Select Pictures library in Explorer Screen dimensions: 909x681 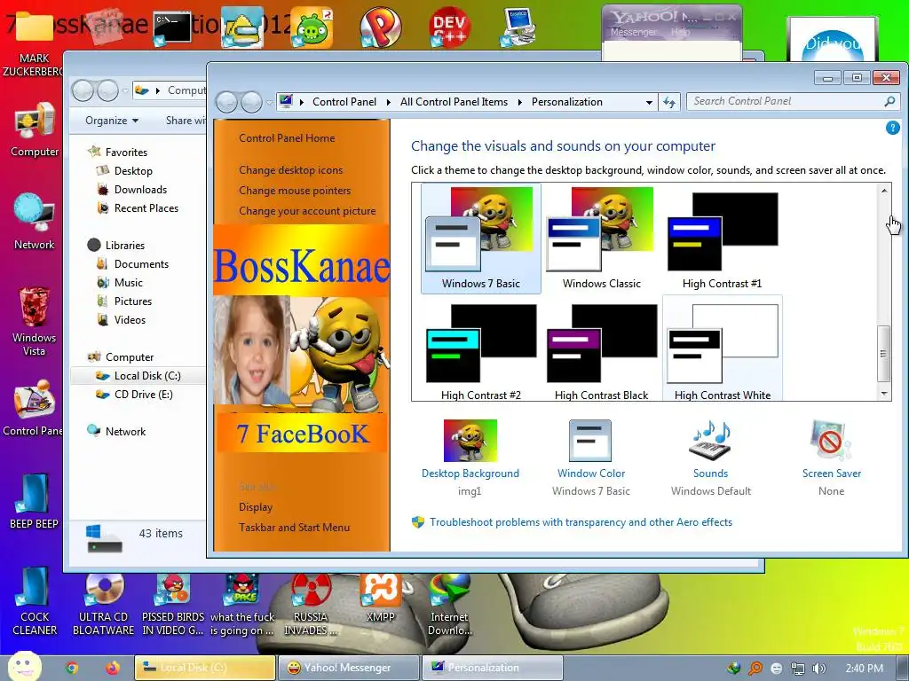pos(133,301)
